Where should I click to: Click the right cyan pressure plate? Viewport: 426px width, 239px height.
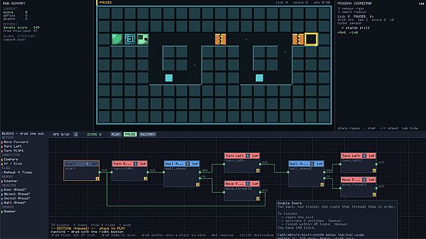[259, 78]
